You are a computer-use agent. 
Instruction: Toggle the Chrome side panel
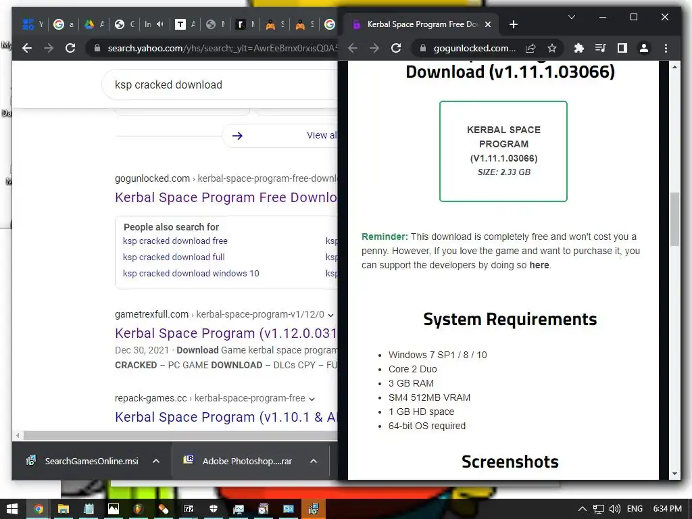622,48
